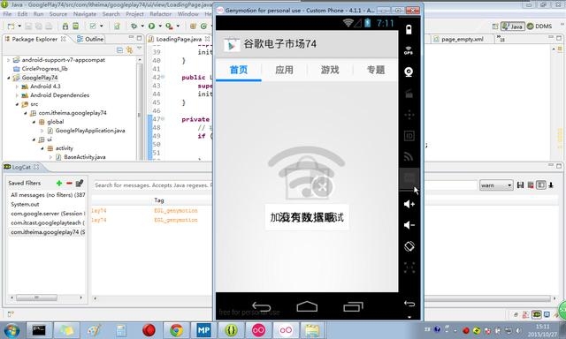The image size is (566, 339).
Task: Click the green Run button in toolbar
Action: [x=151, y=26]
